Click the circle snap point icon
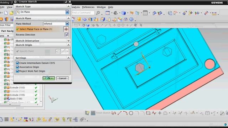 (x=119, y=25)
